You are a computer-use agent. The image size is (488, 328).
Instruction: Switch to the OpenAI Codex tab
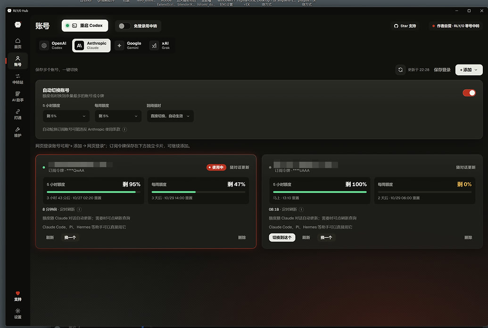point(53,45)
